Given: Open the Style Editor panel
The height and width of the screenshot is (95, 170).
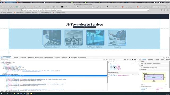Looking at the screenshot, I should 39,58.
